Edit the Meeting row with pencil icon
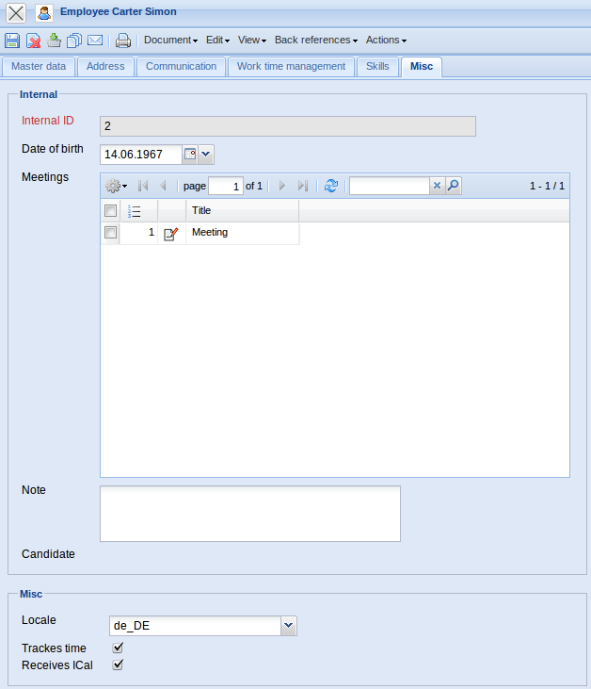Viewport: 591px width, 689px height. (x=170, y=234)
